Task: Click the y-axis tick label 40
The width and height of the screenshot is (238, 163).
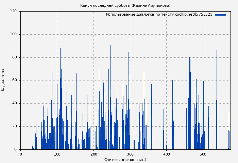Action: (14, 103)
